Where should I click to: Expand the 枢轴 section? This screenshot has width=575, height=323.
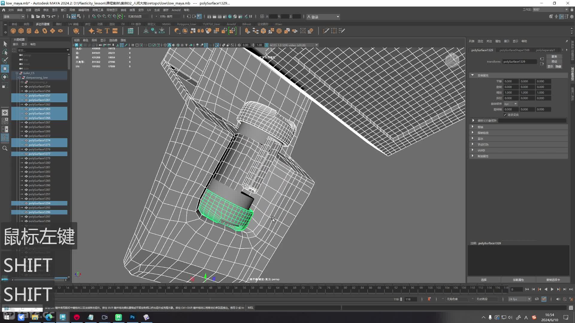tap(473, 127)
